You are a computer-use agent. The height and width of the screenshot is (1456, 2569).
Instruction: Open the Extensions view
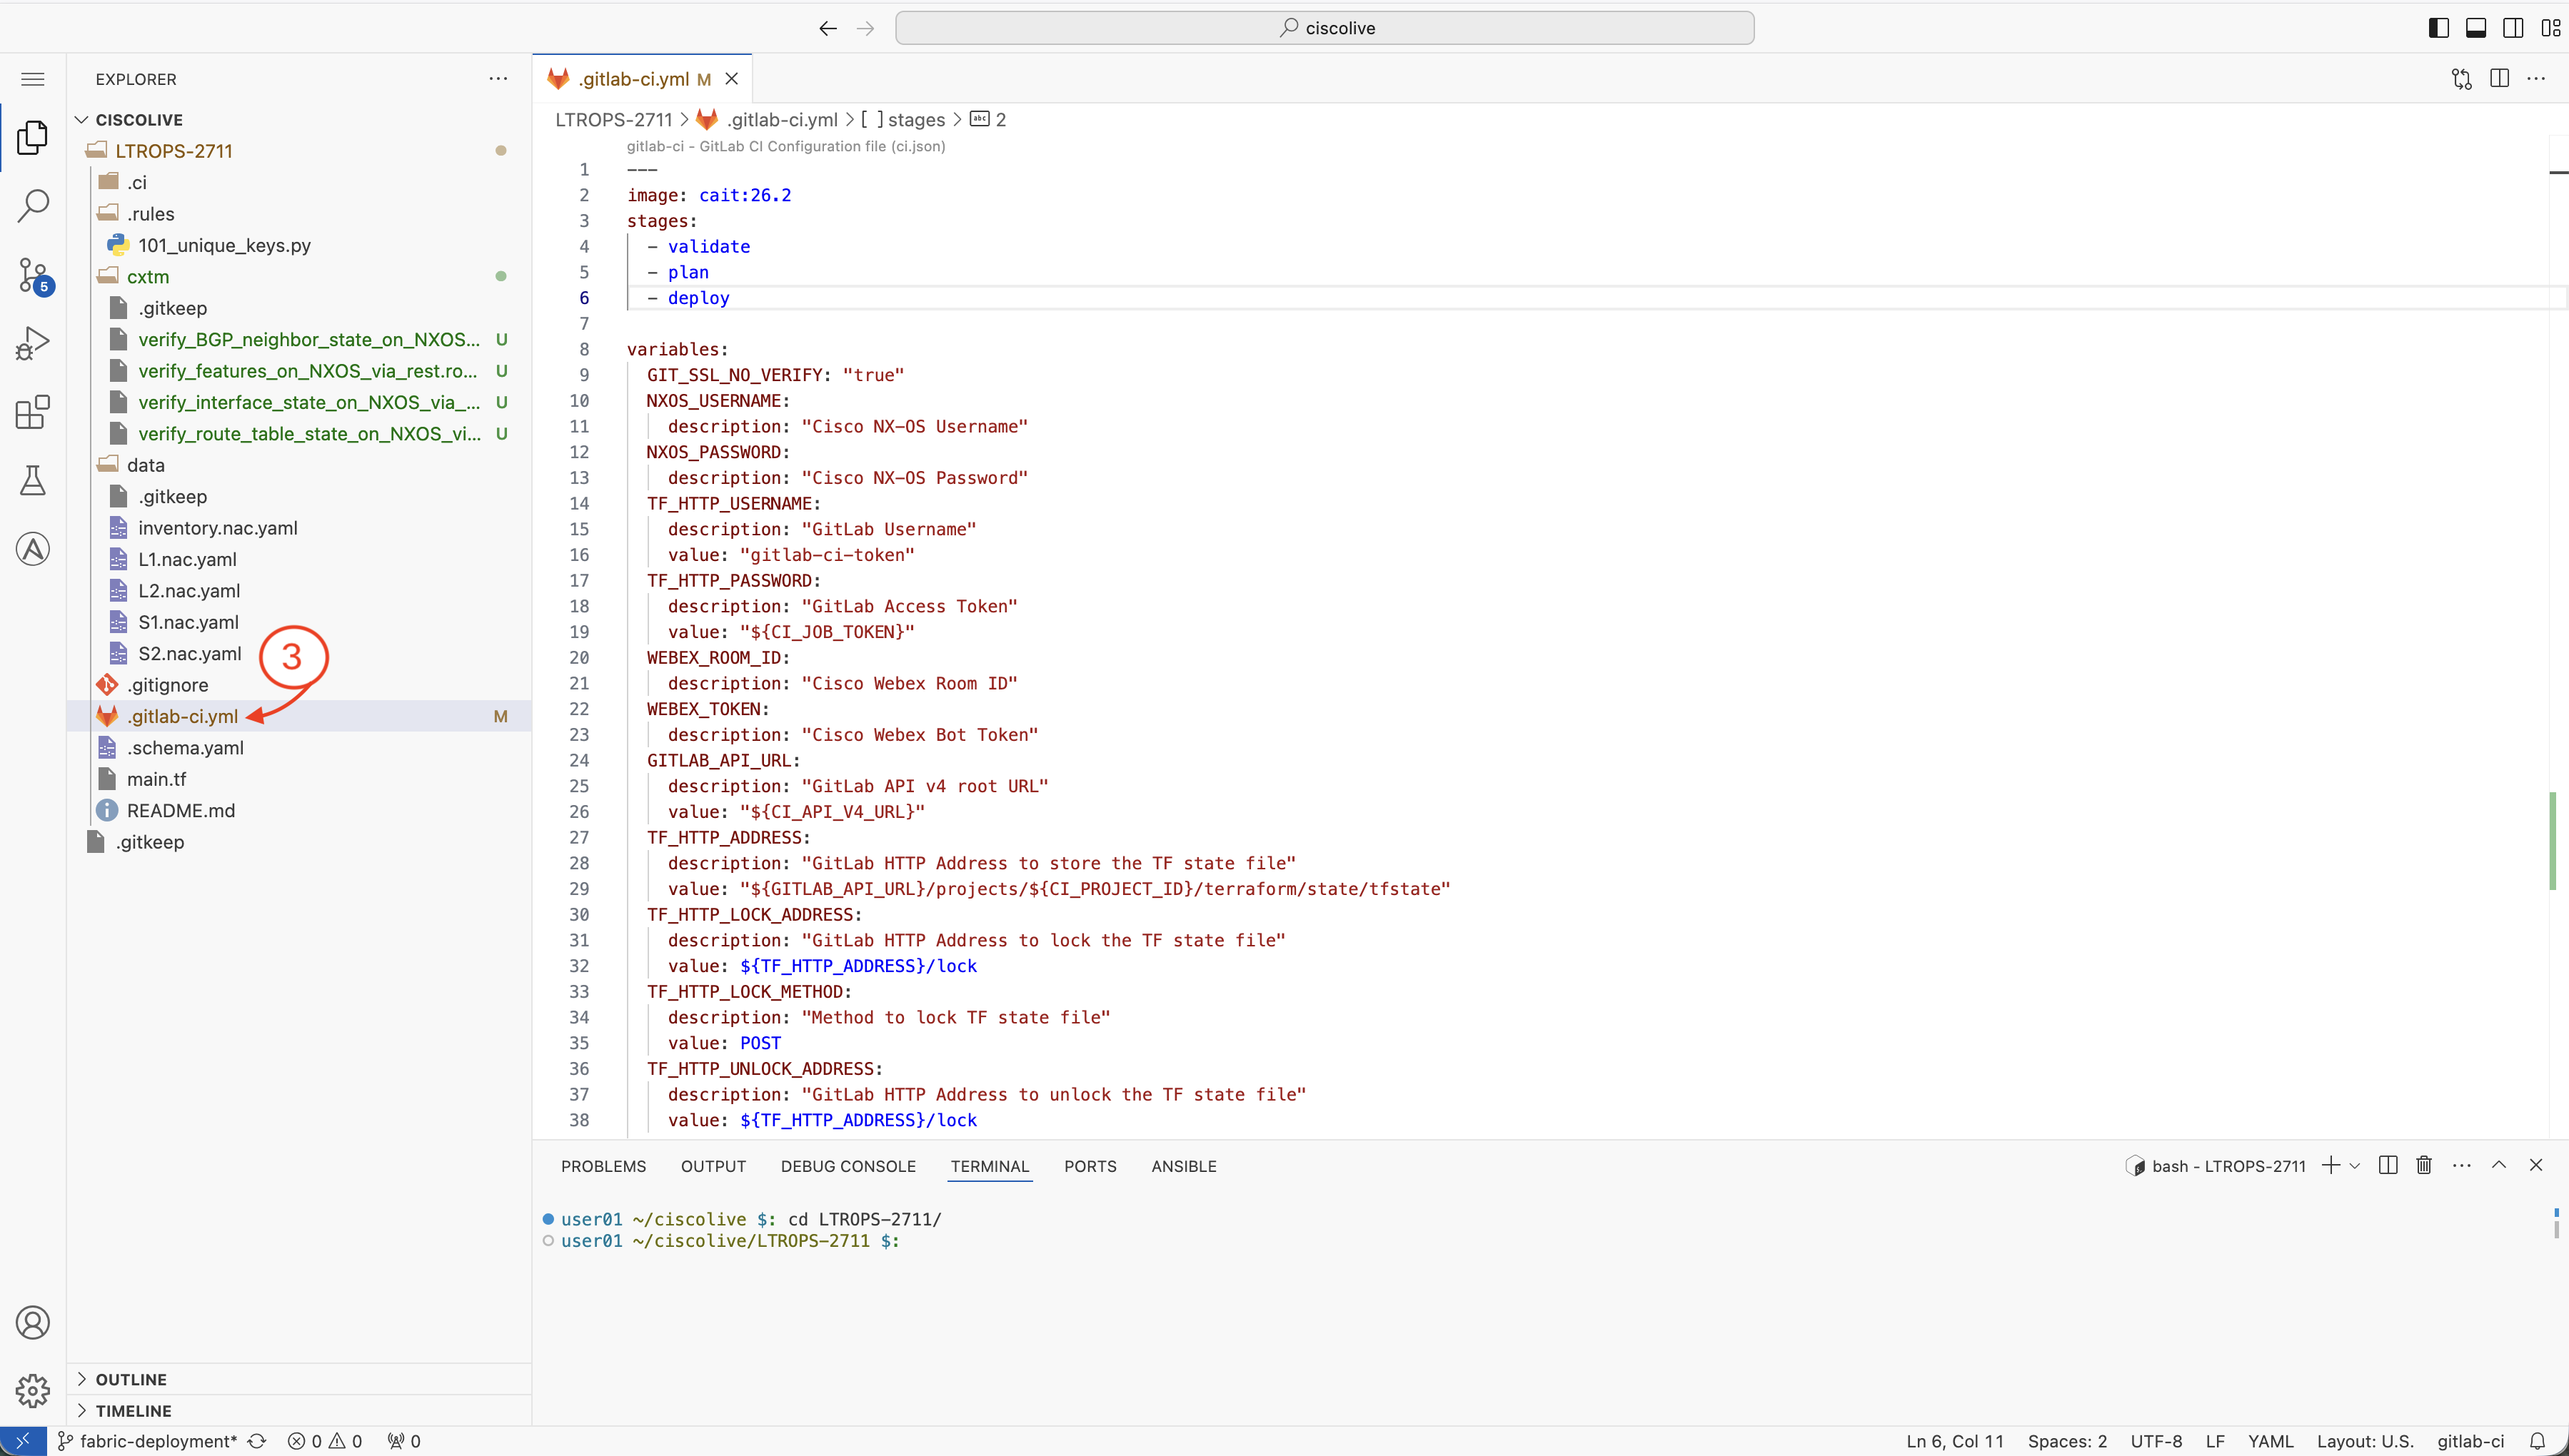point(33,412)
